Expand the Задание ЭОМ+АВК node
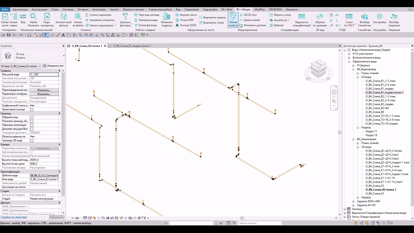This screenshot has height=233, width=414. click(354, 201)
